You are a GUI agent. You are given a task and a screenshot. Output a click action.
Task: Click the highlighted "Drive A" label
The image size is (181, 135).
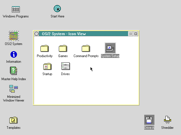pos(149,128)
